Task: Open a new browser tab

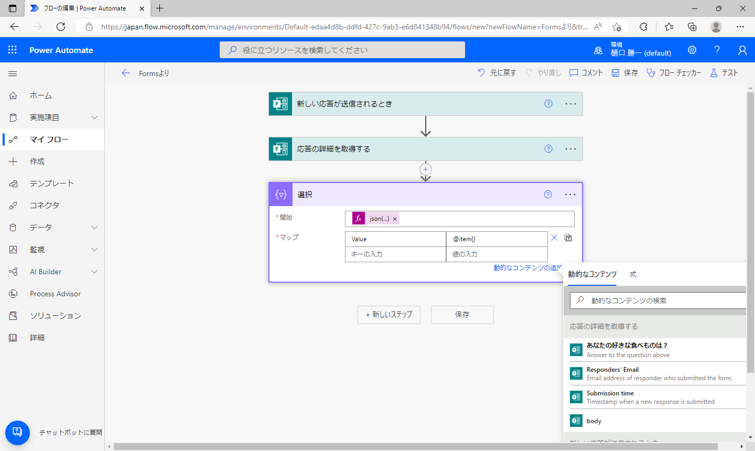Action: (160, 8)
